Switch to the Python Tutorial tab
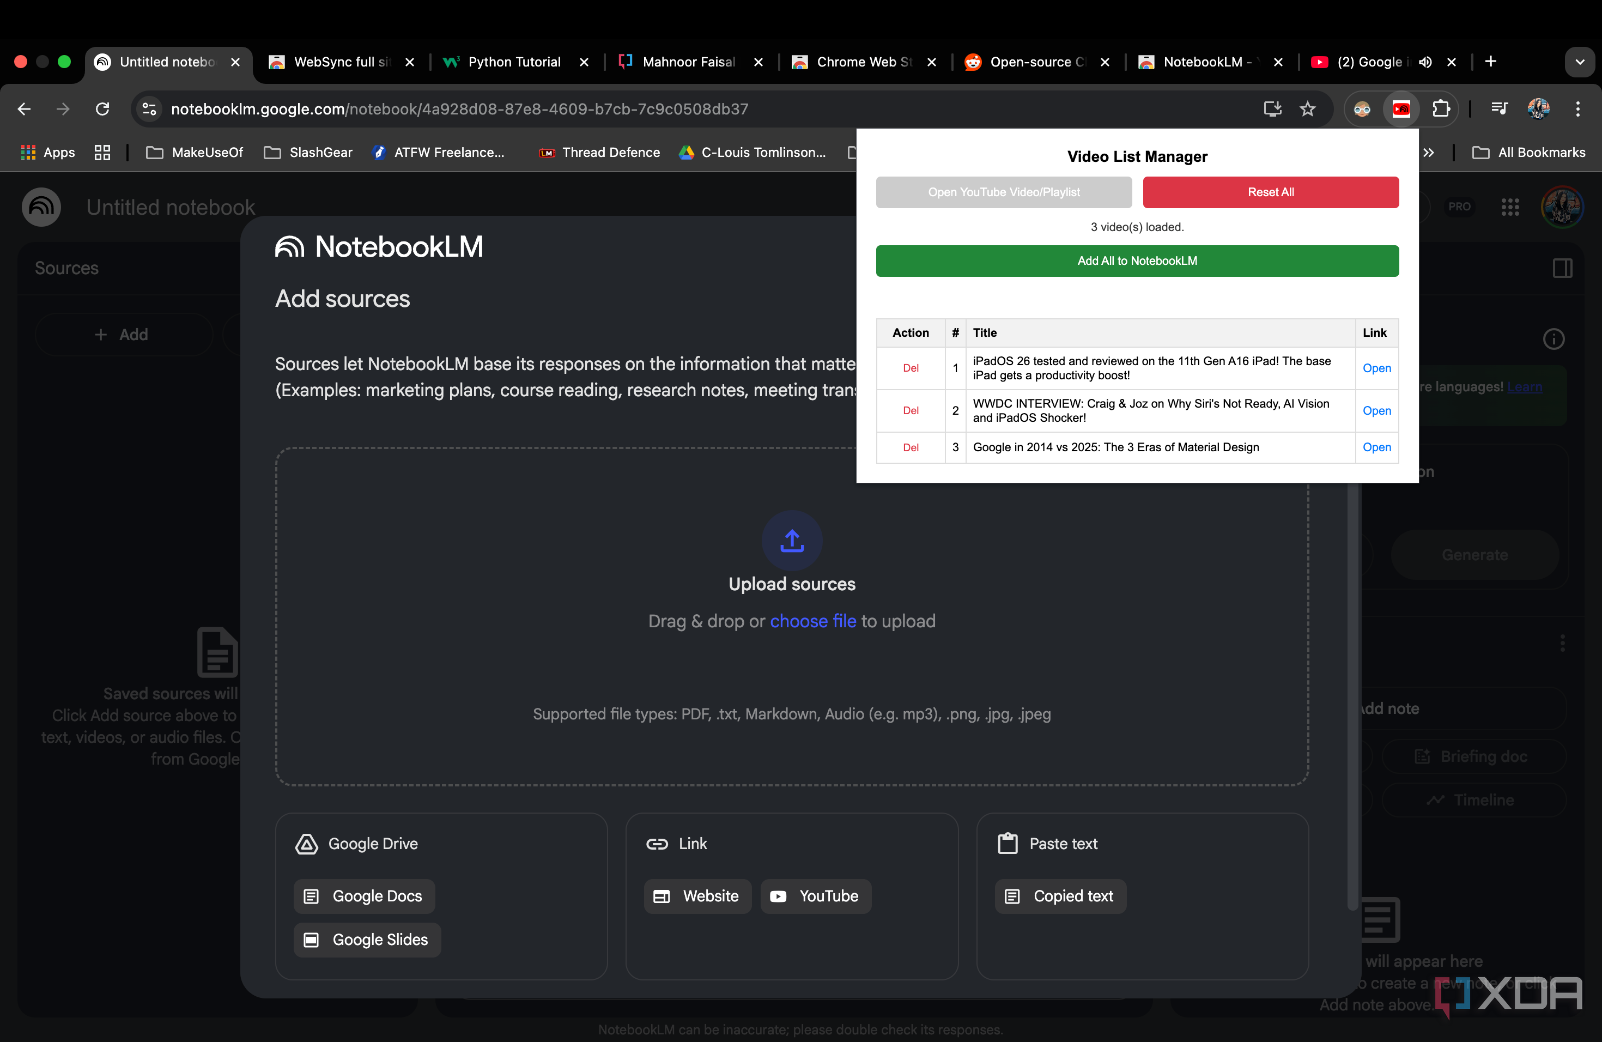 (x=515, y=62)
